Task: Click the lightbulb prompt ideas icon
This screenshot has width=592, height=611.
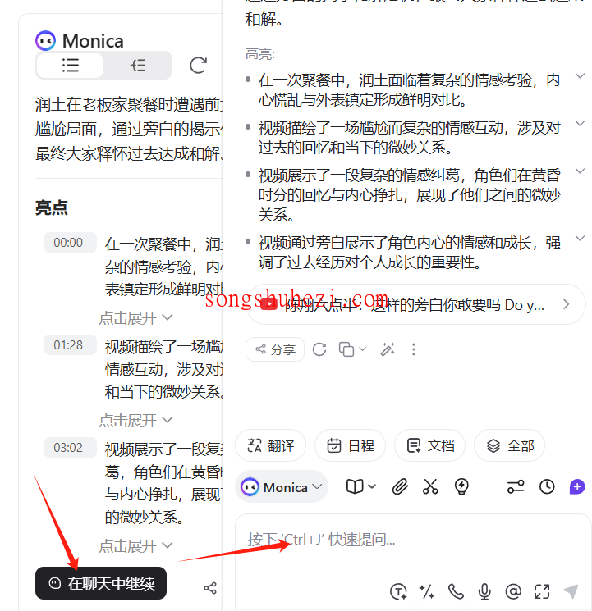Action: [461, 486]
